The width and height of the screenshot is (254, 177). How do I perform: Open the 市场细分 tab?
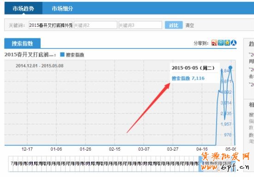62,8
